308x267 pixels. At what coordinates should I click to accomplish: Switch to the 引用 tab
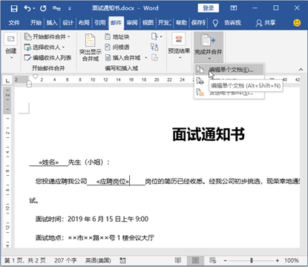tap(99, 23)
